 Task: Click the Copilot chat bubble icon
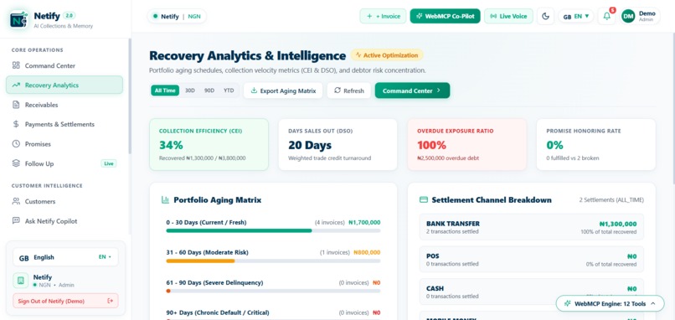click(x=16, y=221)
